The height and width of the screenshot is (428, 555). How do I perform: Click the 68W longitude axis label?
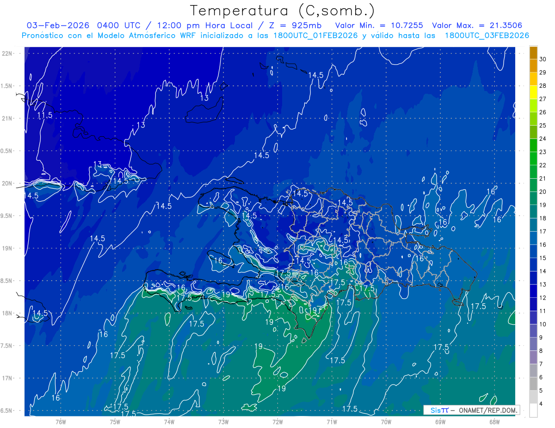[x=494, y=422]
